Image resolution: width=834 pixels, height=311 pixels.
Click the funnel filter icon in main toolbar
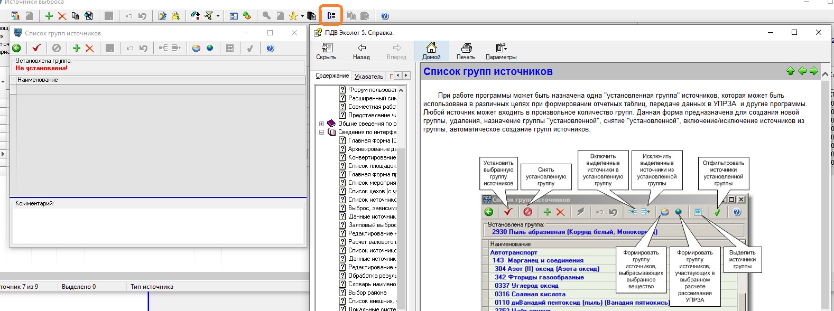209,16
